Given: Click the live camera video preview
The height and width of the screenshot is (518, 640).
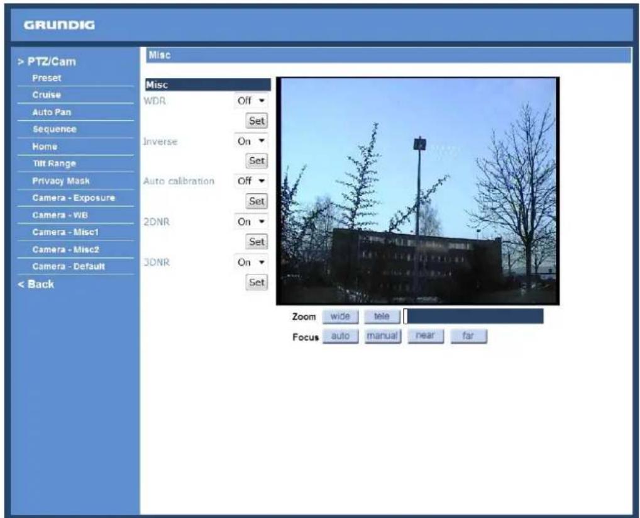Looking at the screenshot, I should (x=418, y=191).
